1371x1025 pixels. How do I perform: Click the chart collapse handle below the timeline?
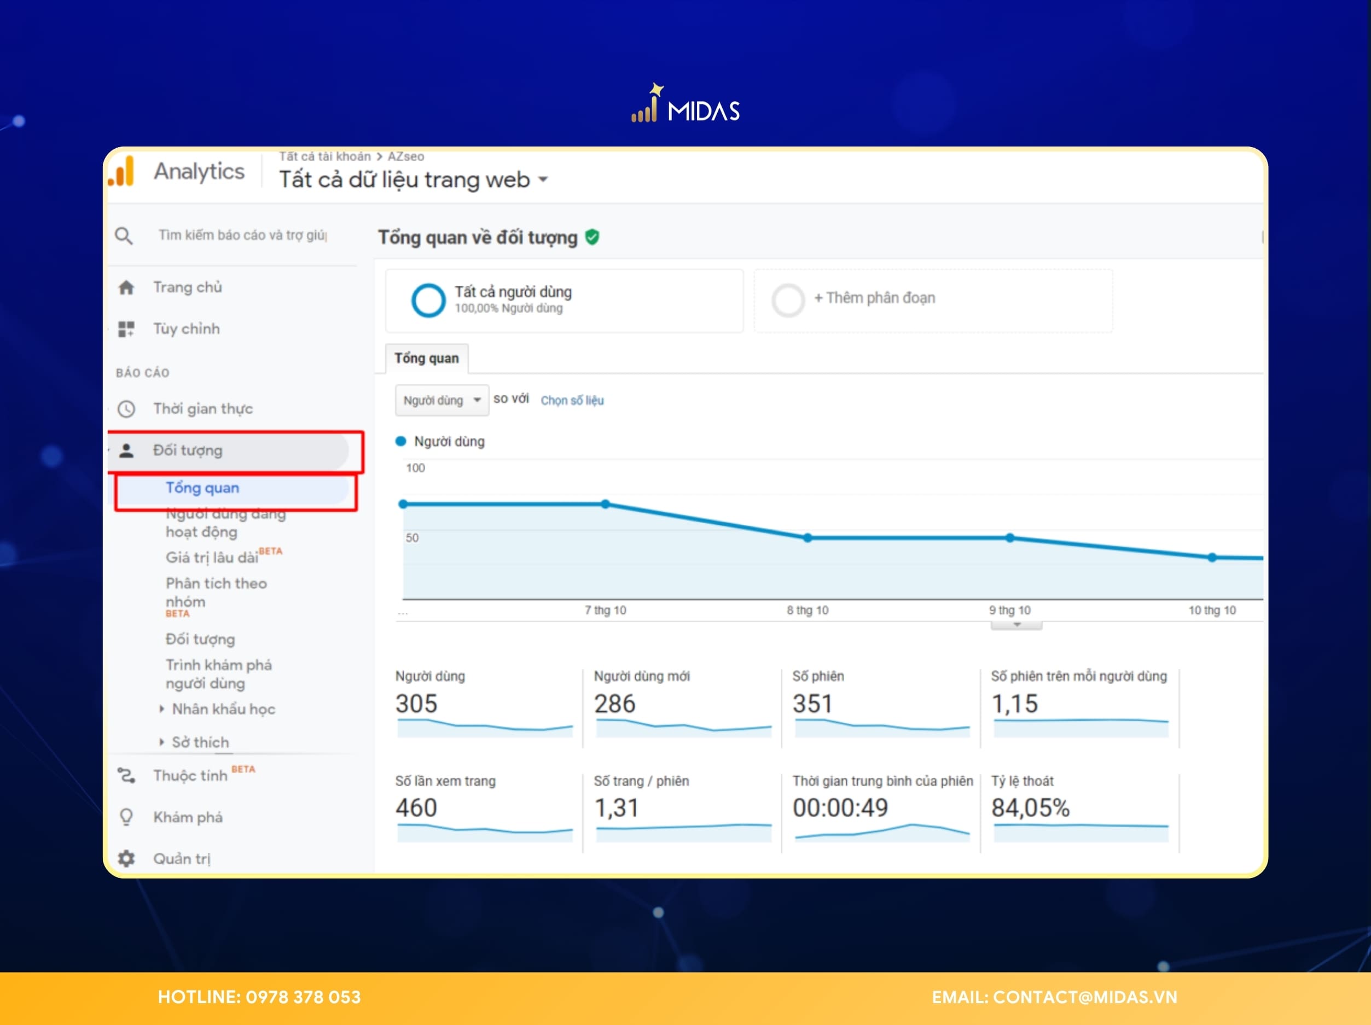pos(1016,625)
